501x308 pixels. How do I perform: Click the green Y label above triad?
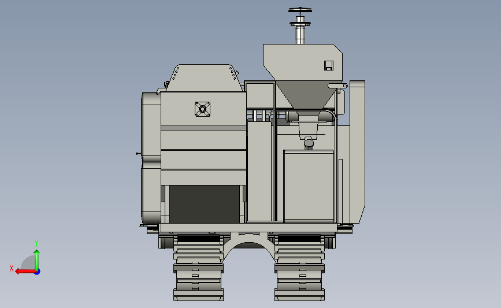tap(36, 243)
